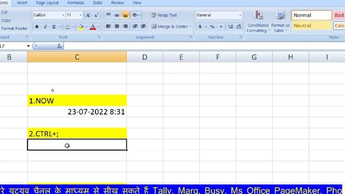The image size is (345, 194).
Task: Click Increase Font Size icon
Action: pyautogui.click(x=88, y=15)
